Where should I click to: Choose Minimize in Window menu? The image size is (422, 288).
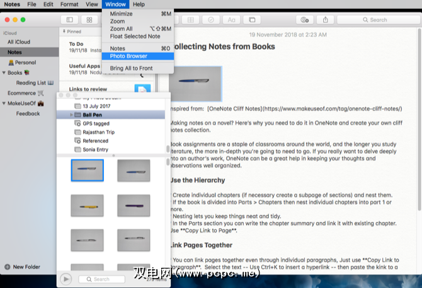click(138, 14)
